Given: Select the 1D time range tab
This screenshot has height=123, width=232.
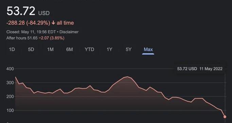Looking at the screenshot, I should click(12, 49).
